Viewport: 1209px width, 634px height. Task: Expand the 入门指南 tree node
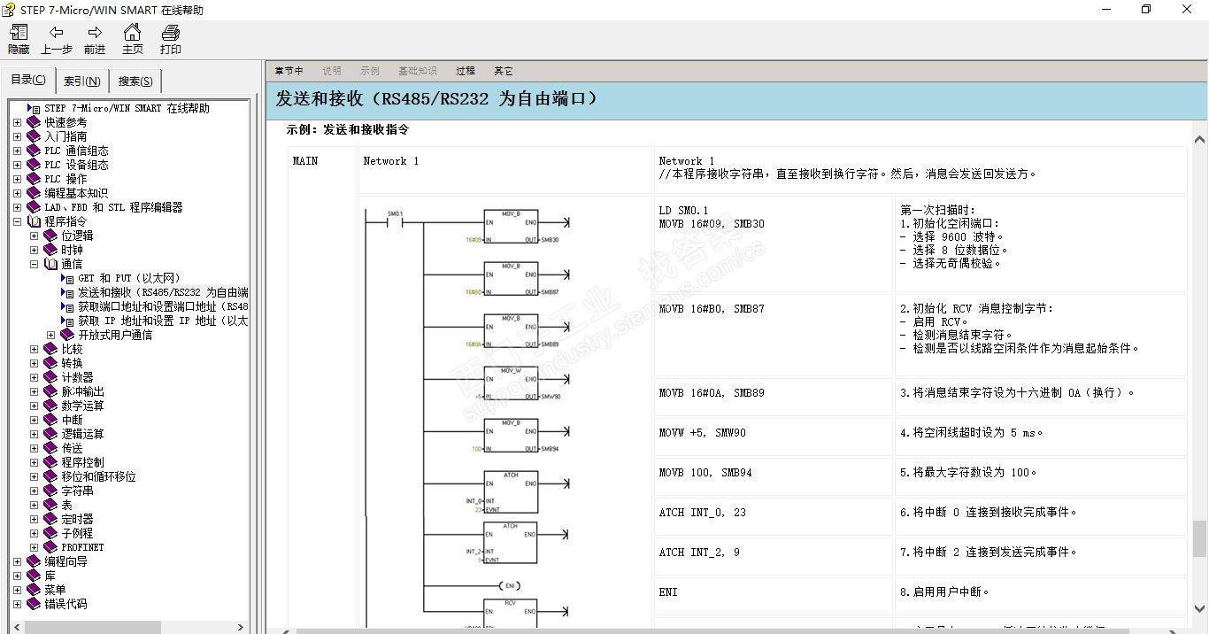[x=17, y=136]
